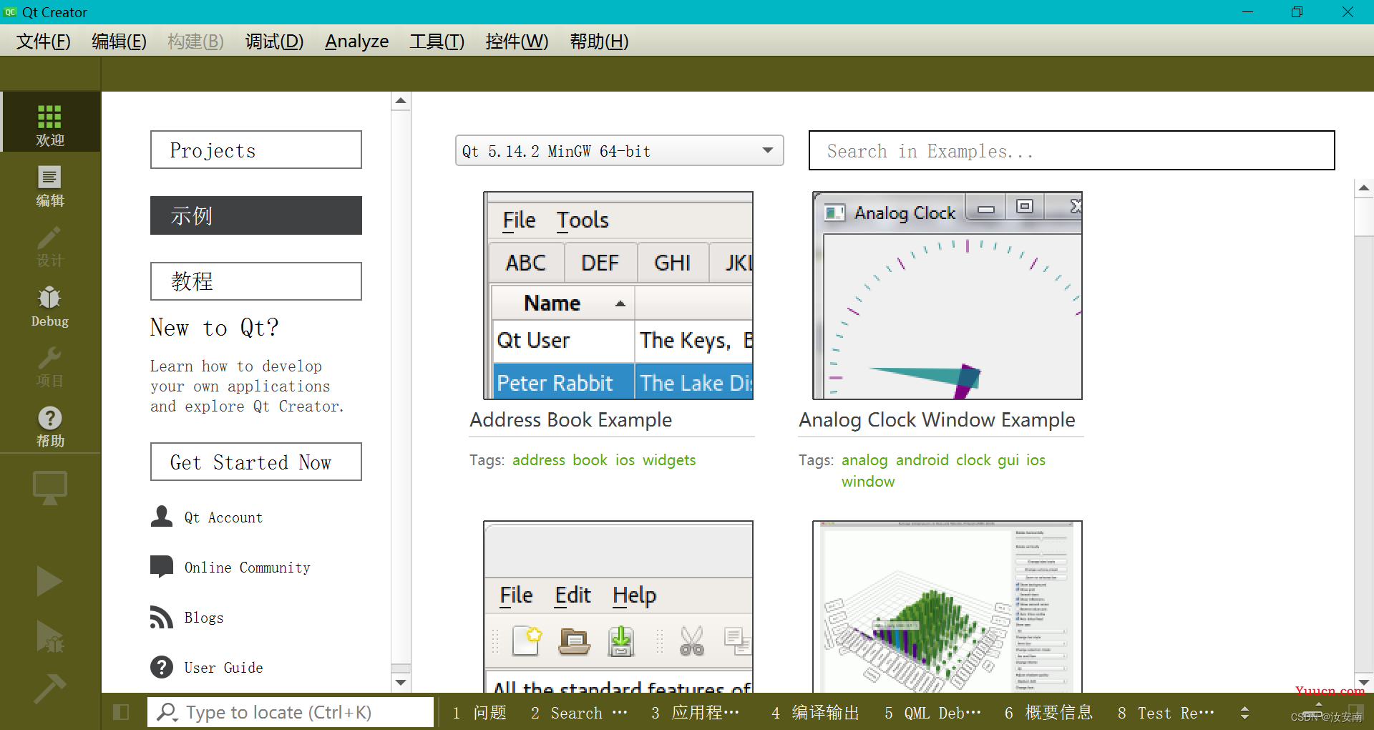Viewport: 1374px width, 730px height.
Task: Filter by the analog tag
Action: point(864,460)
